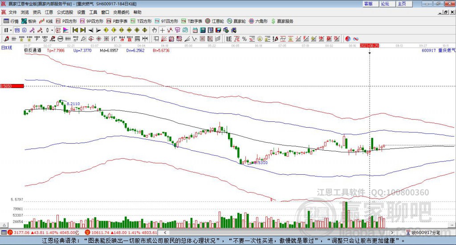Open the 帮助 menu
Screen dimensions: 456x245
[x=137, y=12]
